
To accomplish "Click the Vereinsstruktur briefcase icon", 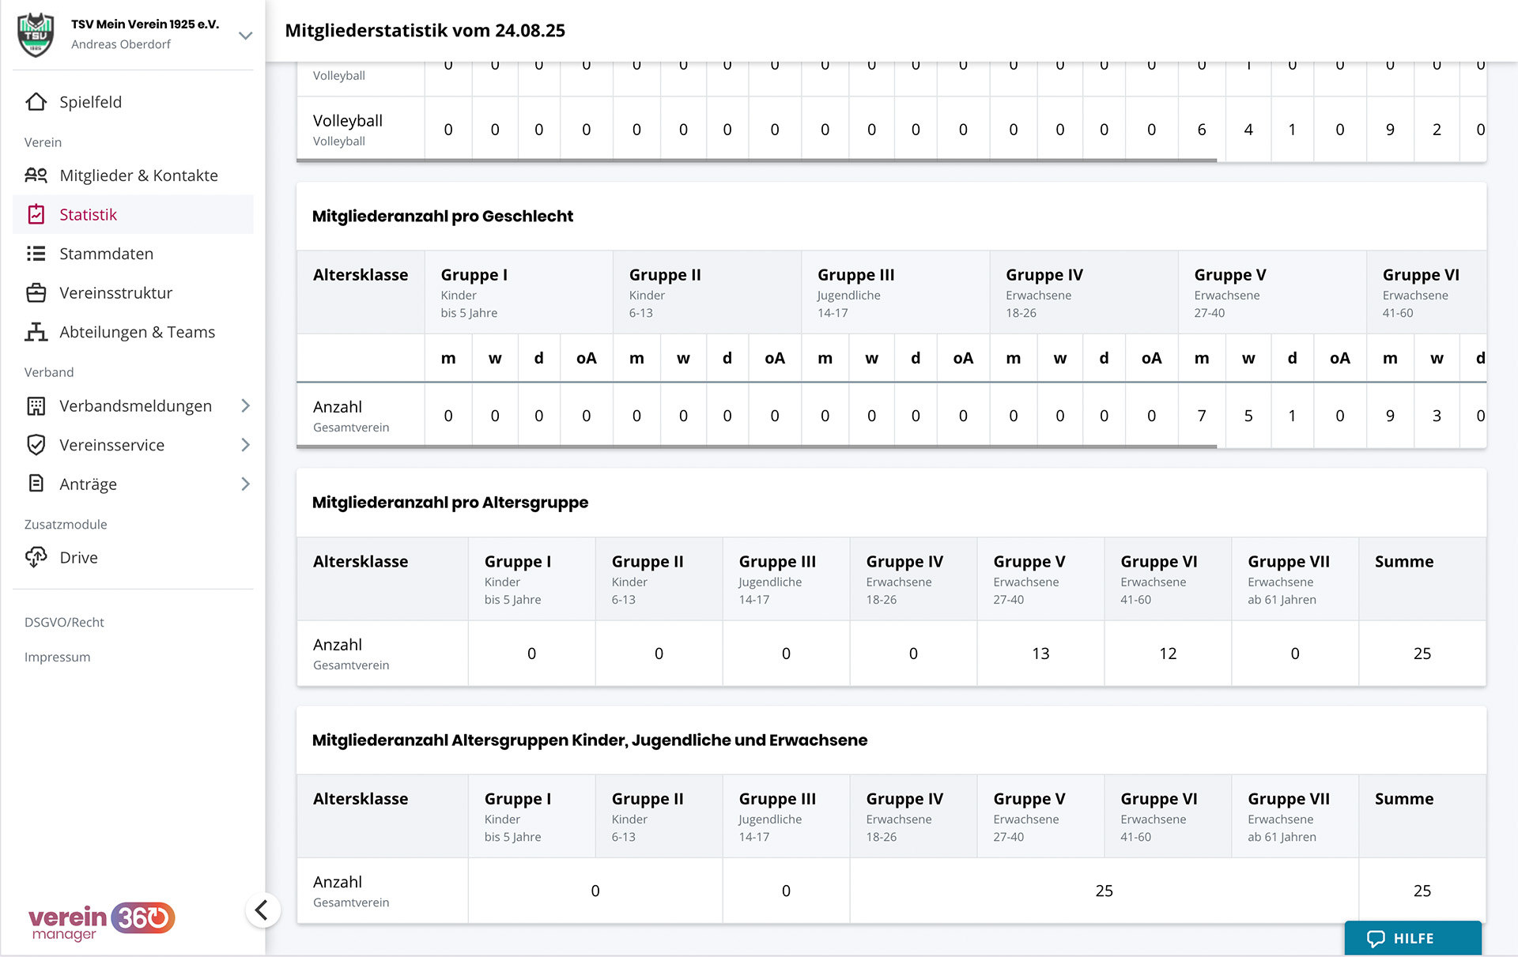I will [x=36, y=293].
